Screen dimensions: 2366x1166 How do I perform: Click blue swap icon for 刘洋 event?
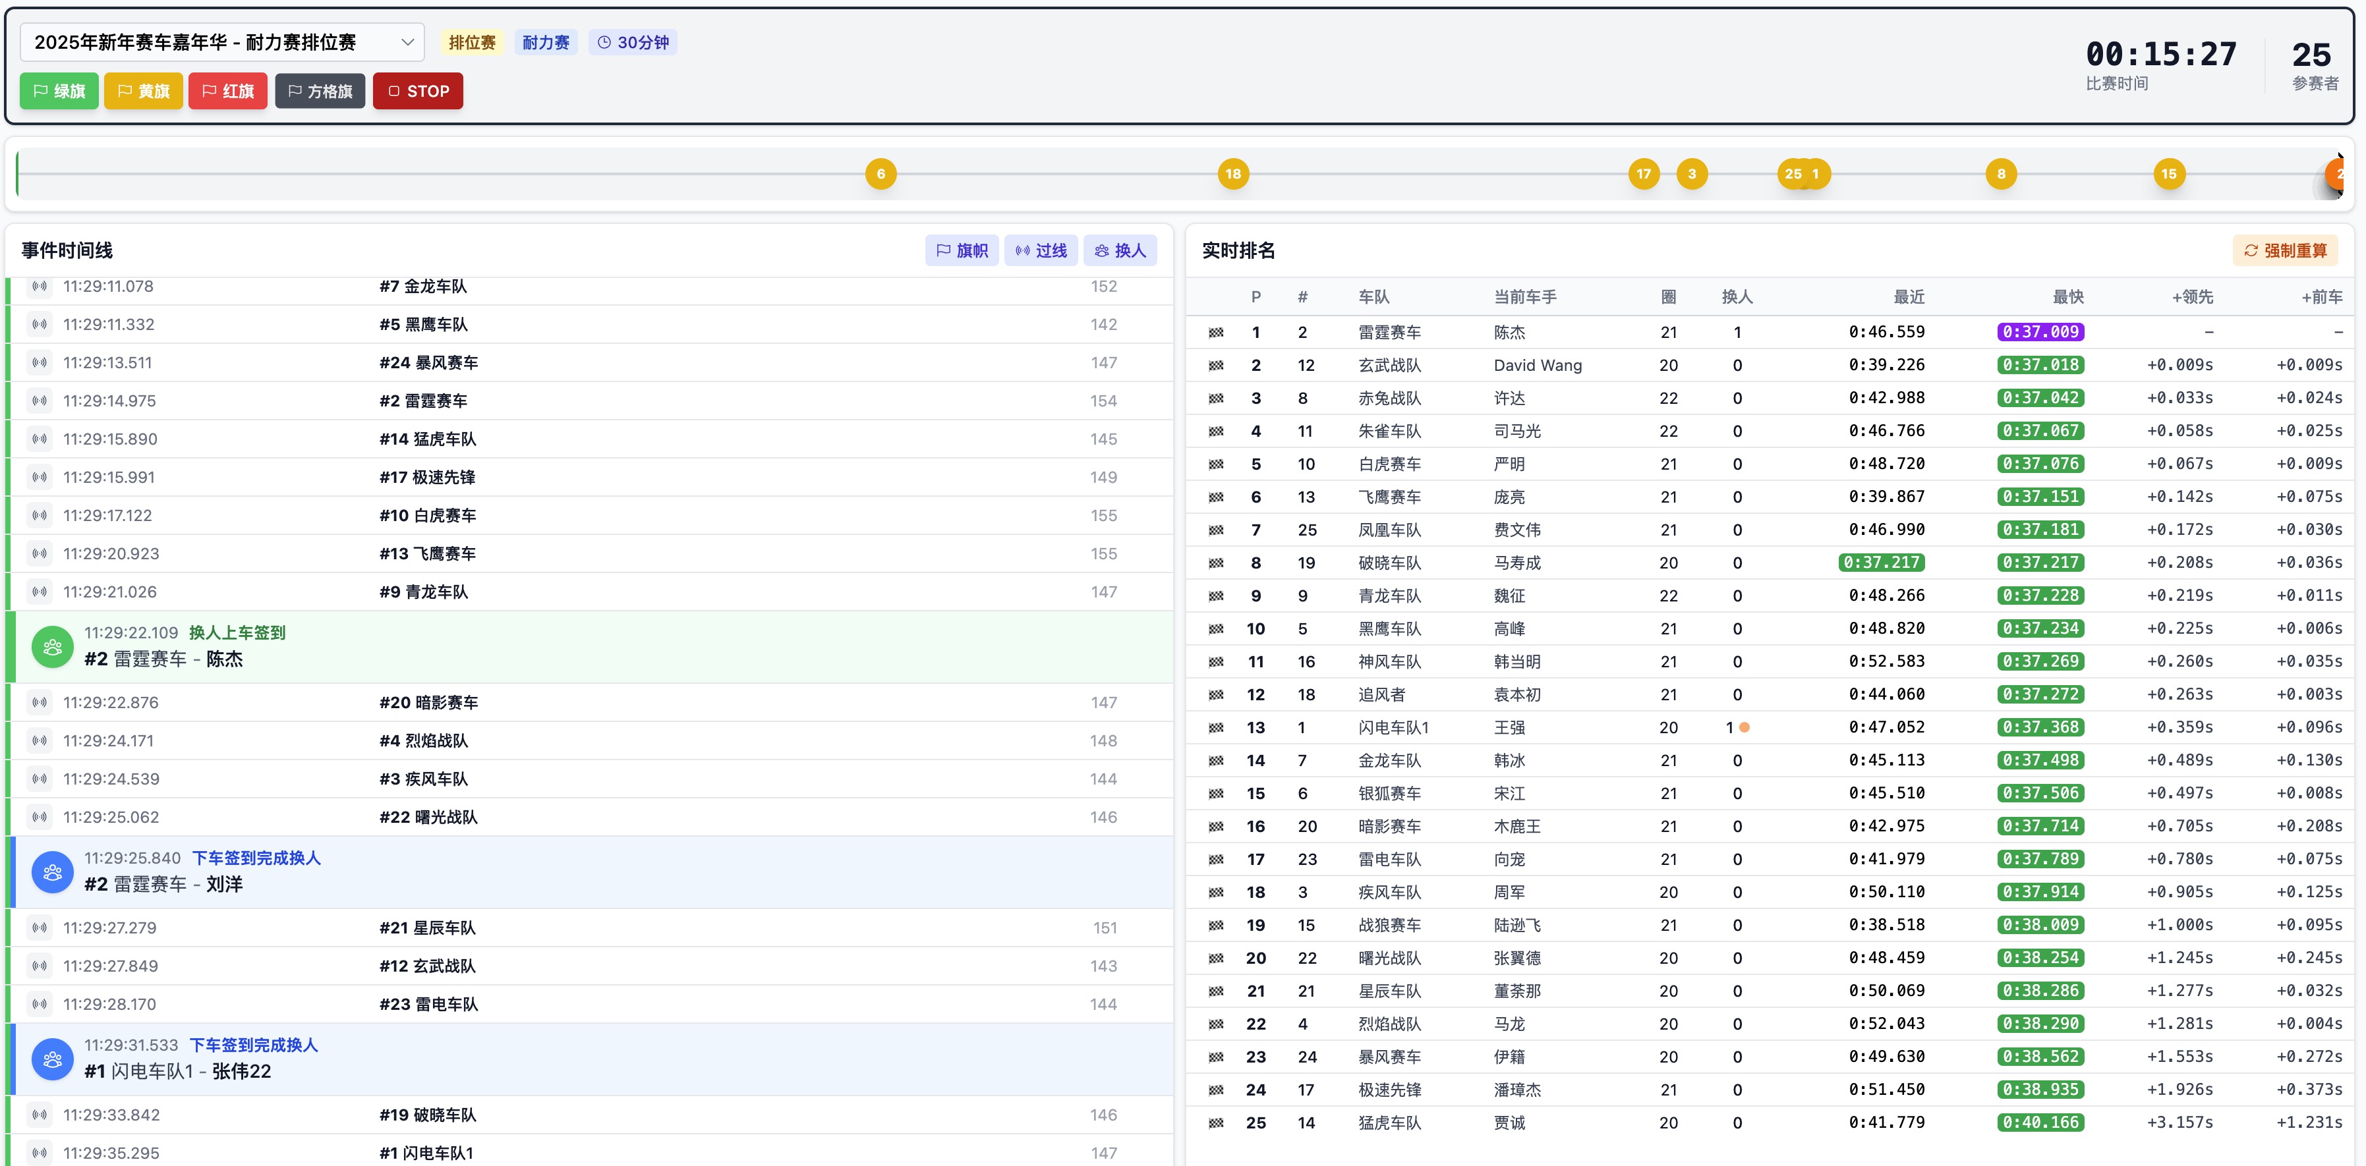coord(52,872)
